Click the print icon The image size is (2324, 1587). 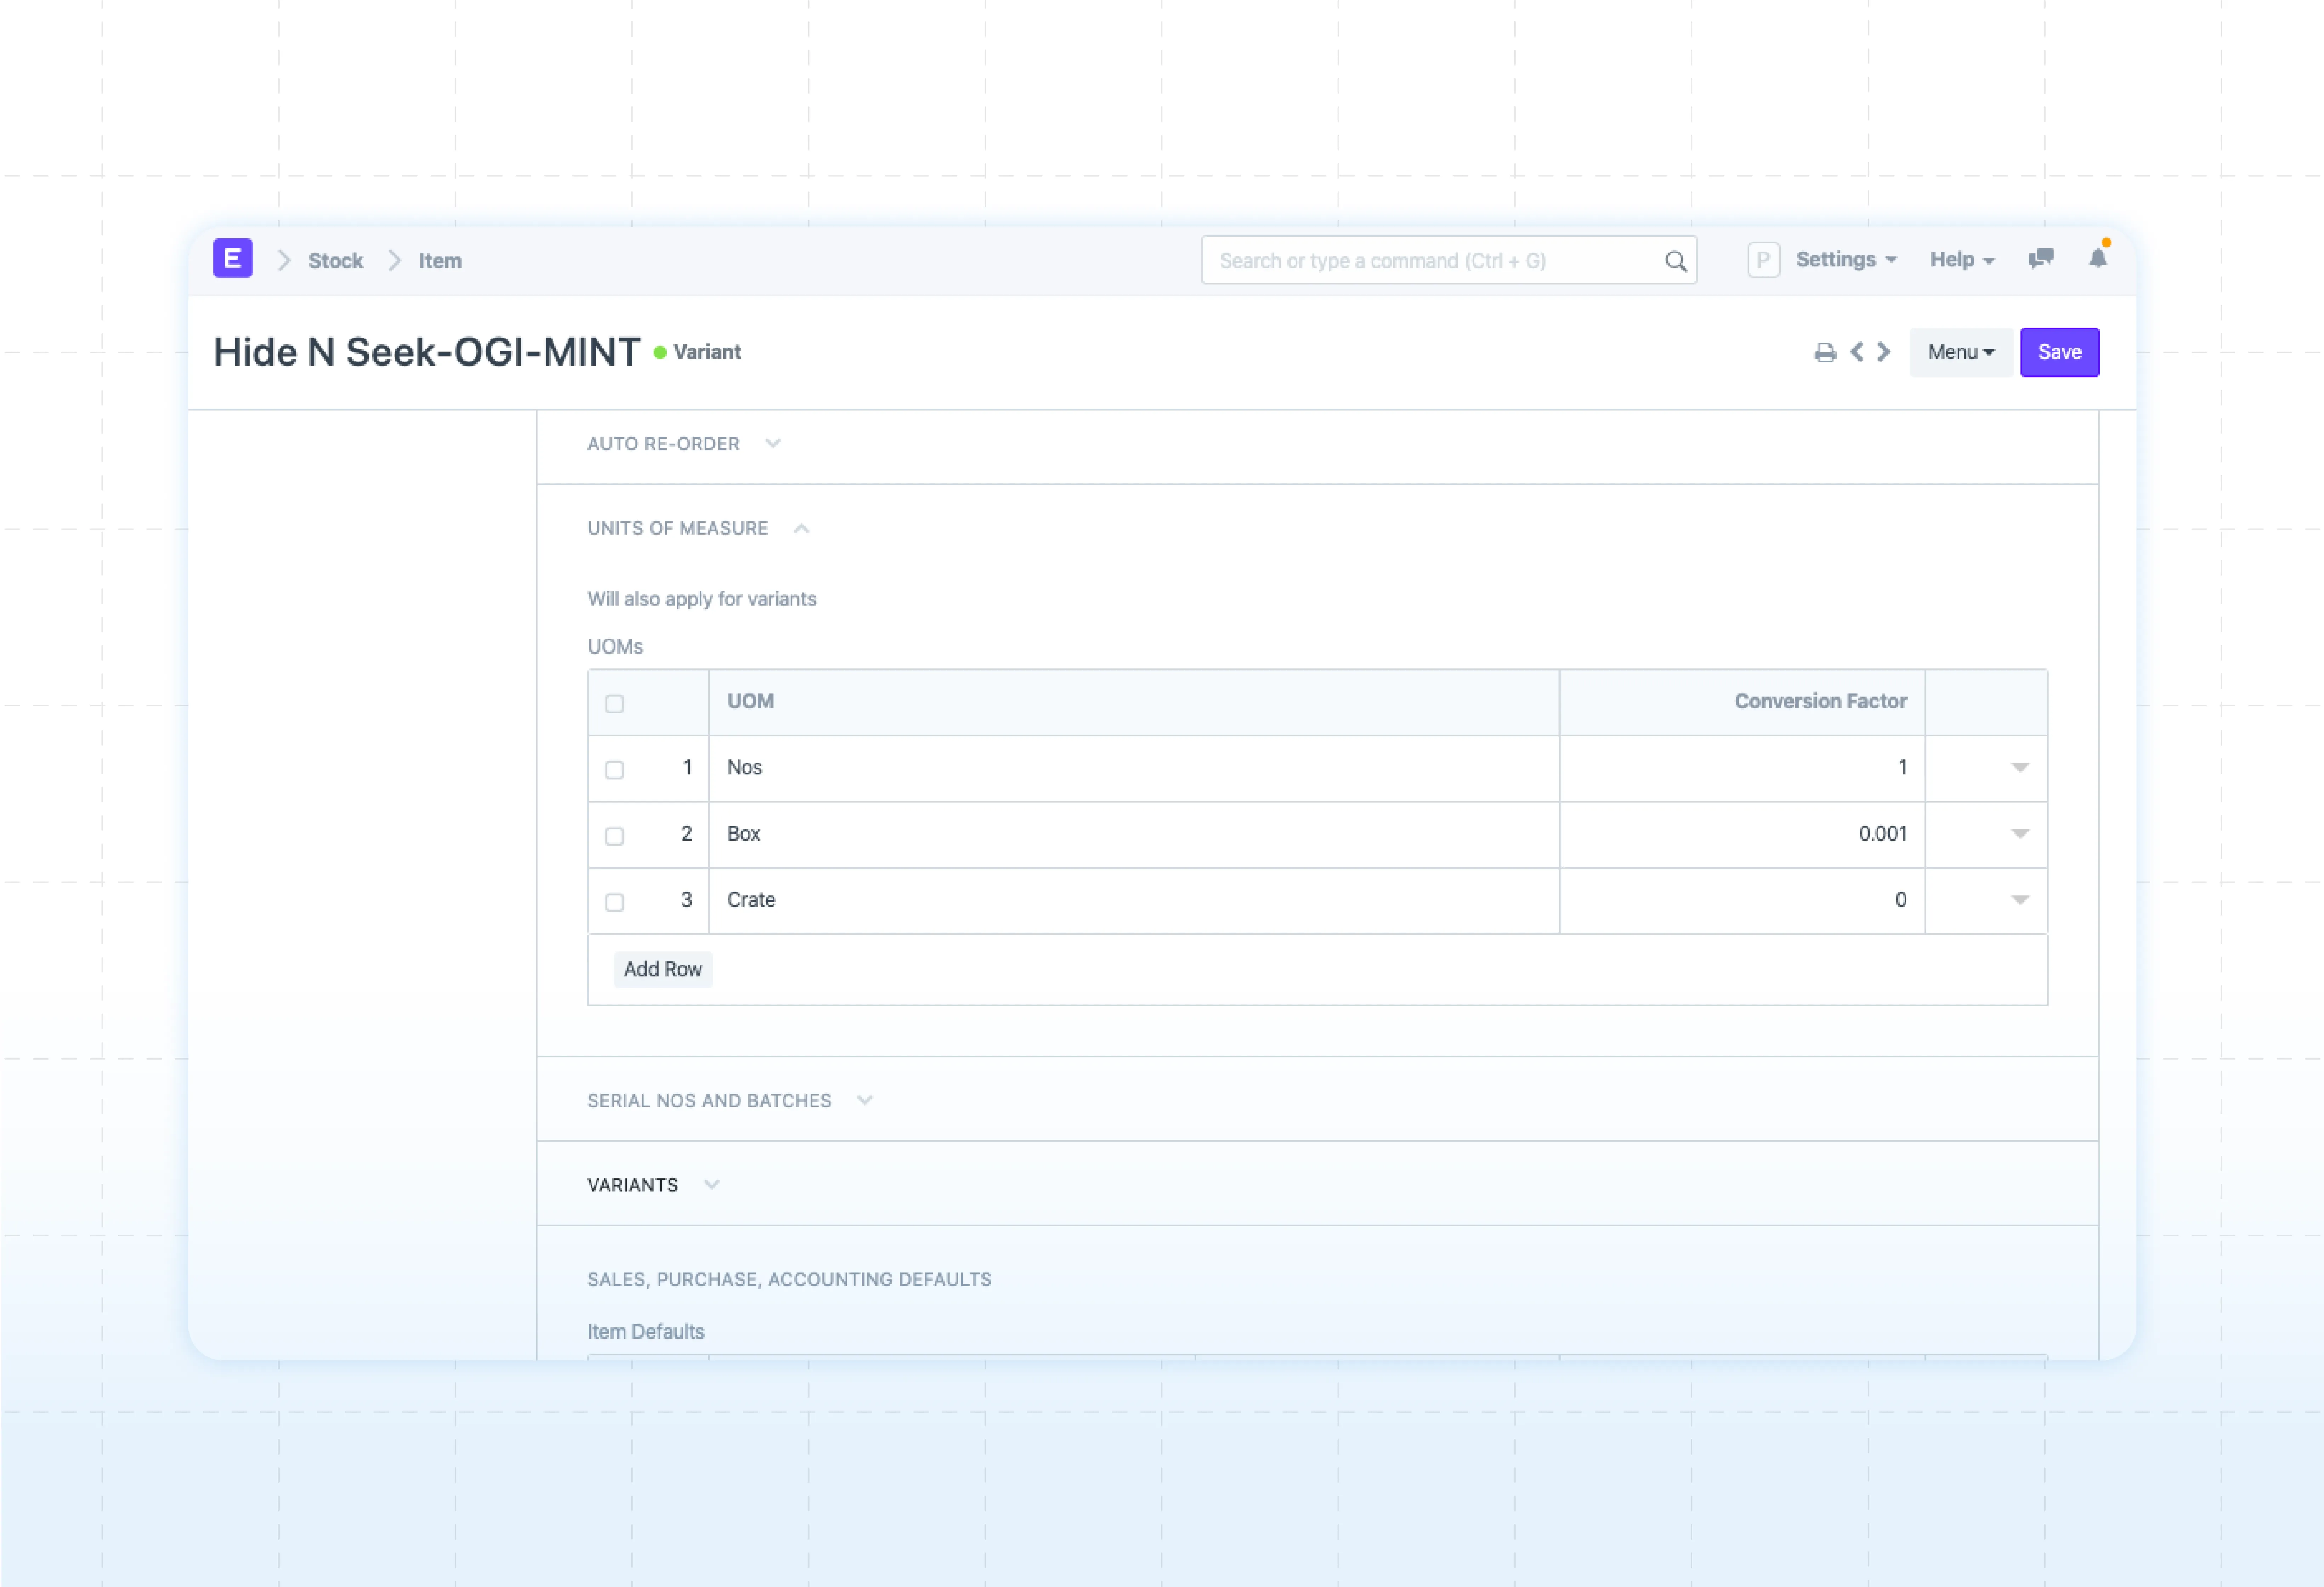[x=1825, y=352]
